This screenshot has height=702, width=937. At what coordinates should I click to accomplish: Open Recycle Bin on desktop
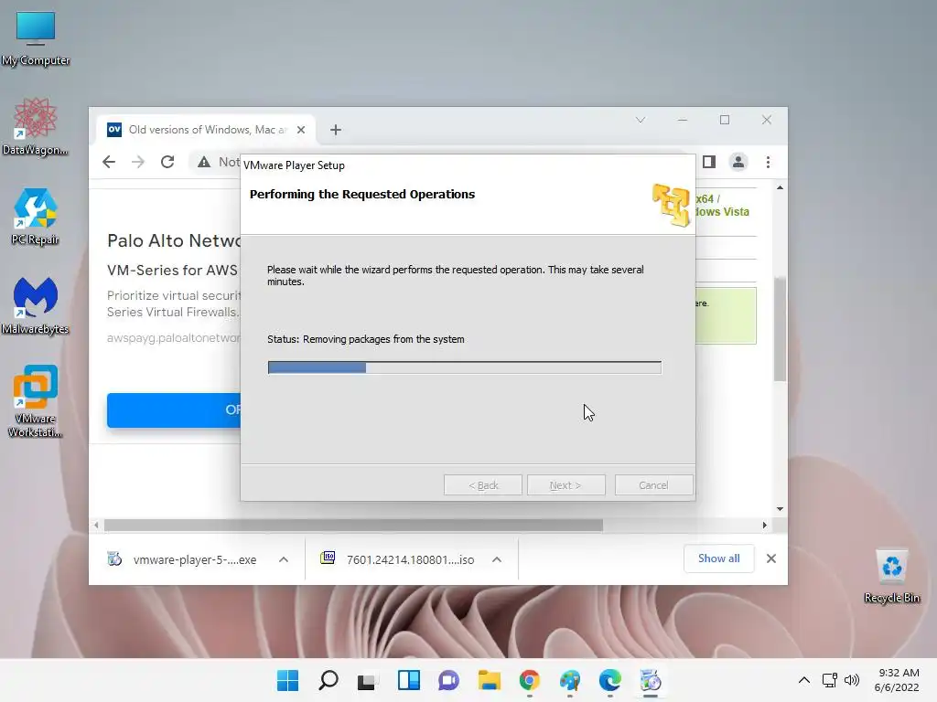click(x=891, y=576)
